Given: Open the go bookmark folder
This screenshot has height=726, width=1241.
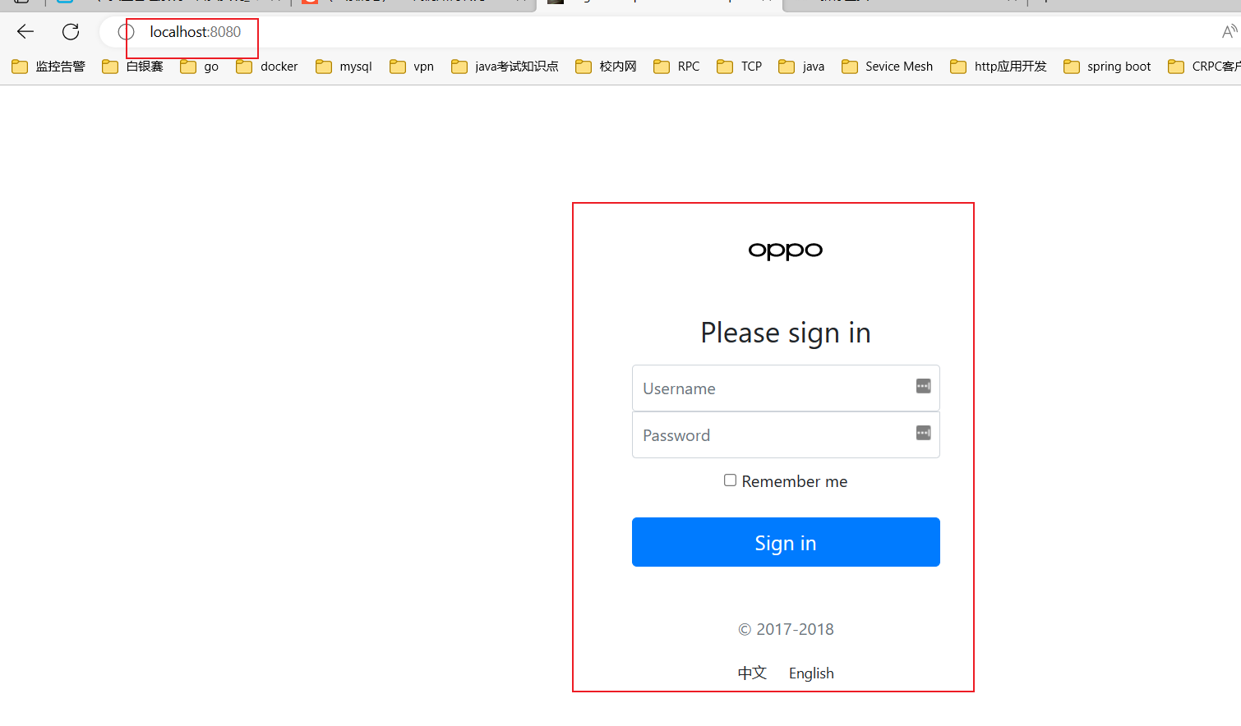Looking at the screenshot, I should pos(200,67).
